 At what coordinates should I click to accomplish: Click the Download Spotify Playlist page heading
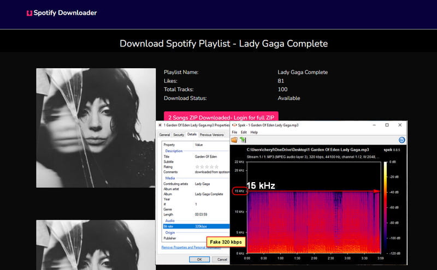click(223, 44)
